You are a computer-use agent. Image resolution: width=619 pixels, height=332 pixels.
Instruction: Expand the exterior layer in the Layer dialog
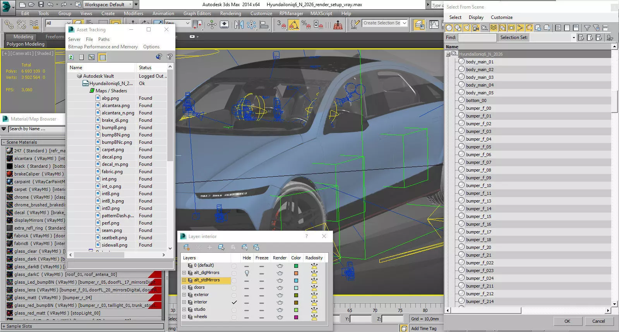(x=184, y=295)
